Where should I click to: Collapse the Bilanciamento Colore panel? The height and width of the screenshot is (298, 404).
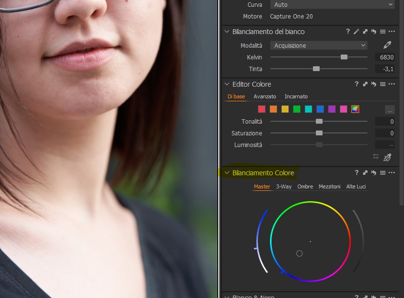click(227, 172)
